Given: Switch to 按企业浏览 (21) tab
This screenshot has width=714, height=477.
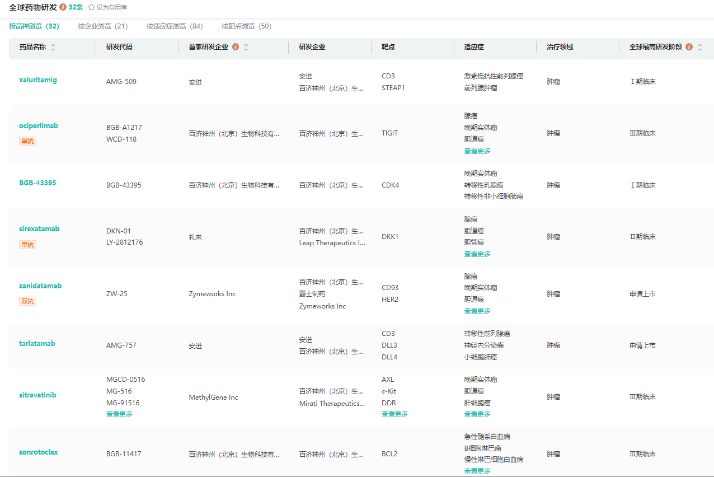Looking at the screenshot, I should click(x=103, y=26).
